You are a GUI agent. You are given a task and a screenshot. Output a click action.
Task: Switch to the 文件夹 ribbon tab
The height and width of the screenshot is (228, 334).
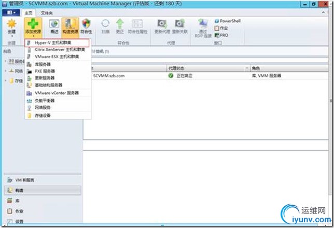click(47, 13)
